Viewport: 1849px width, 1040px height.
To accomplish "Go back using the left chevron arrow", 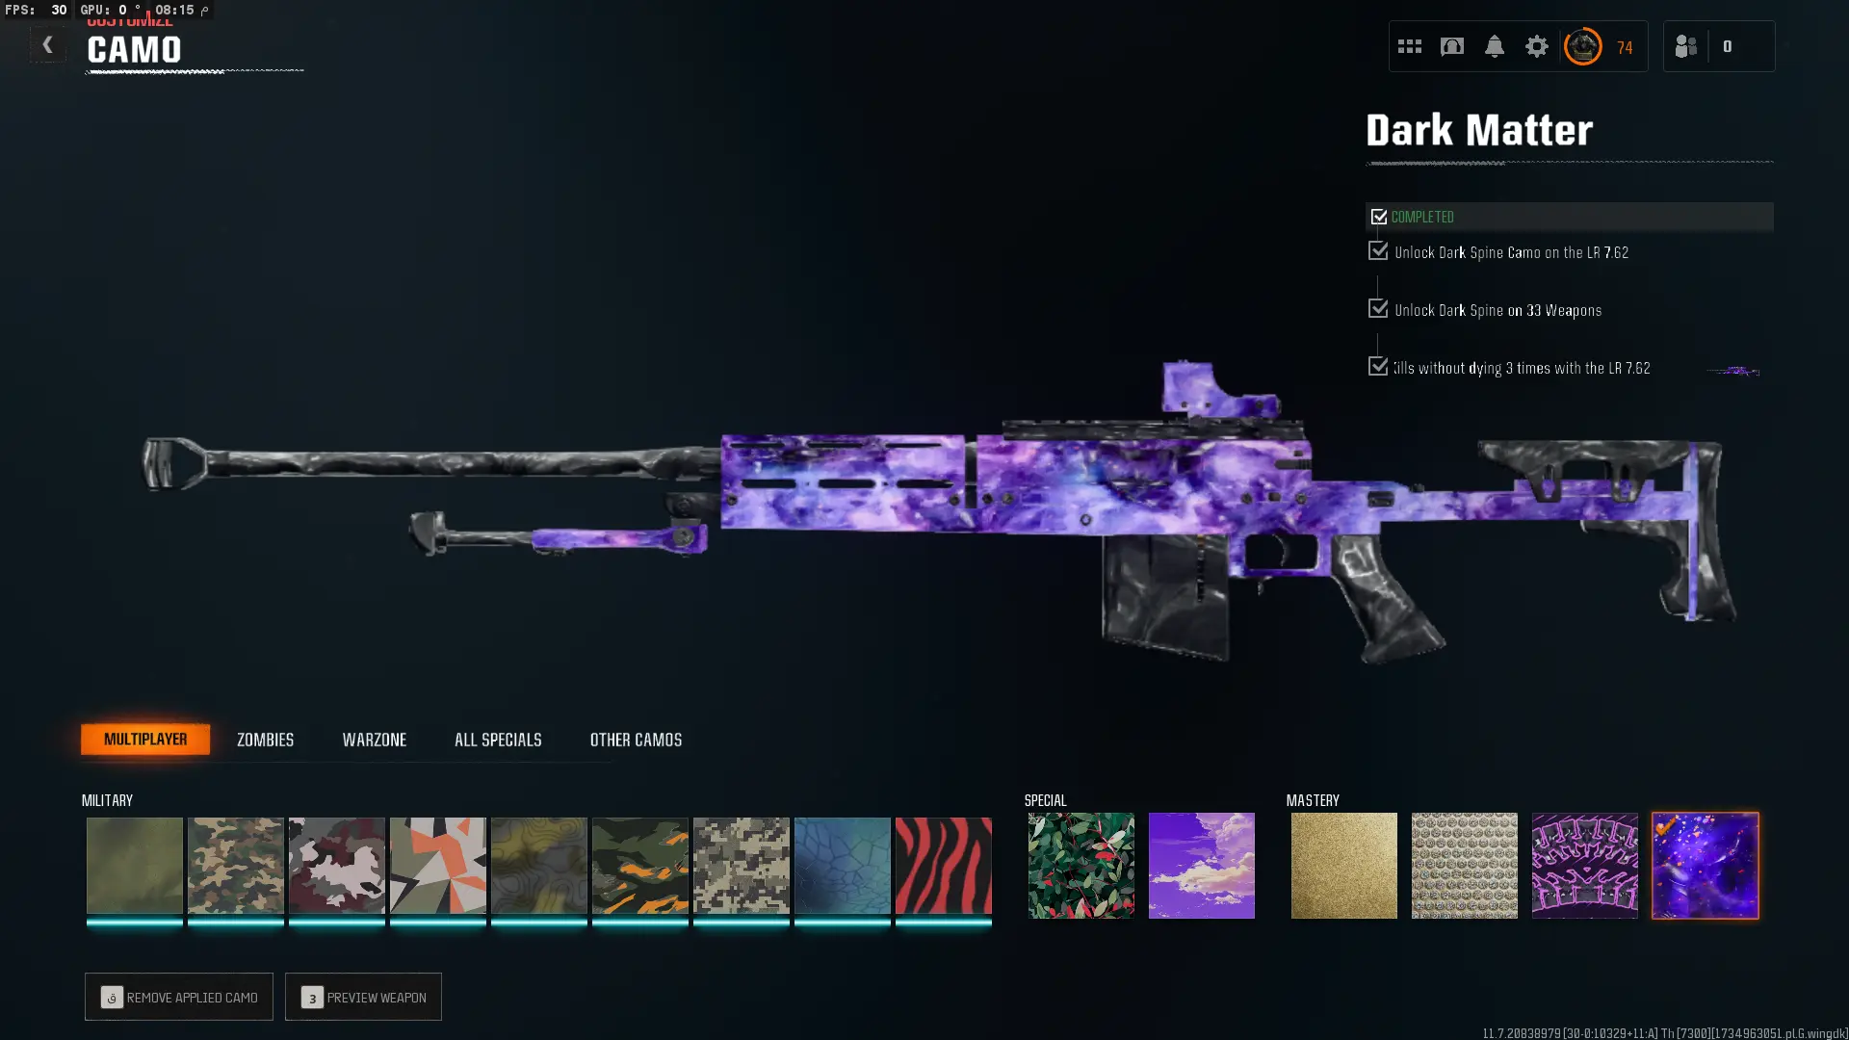I will point(47,44).
